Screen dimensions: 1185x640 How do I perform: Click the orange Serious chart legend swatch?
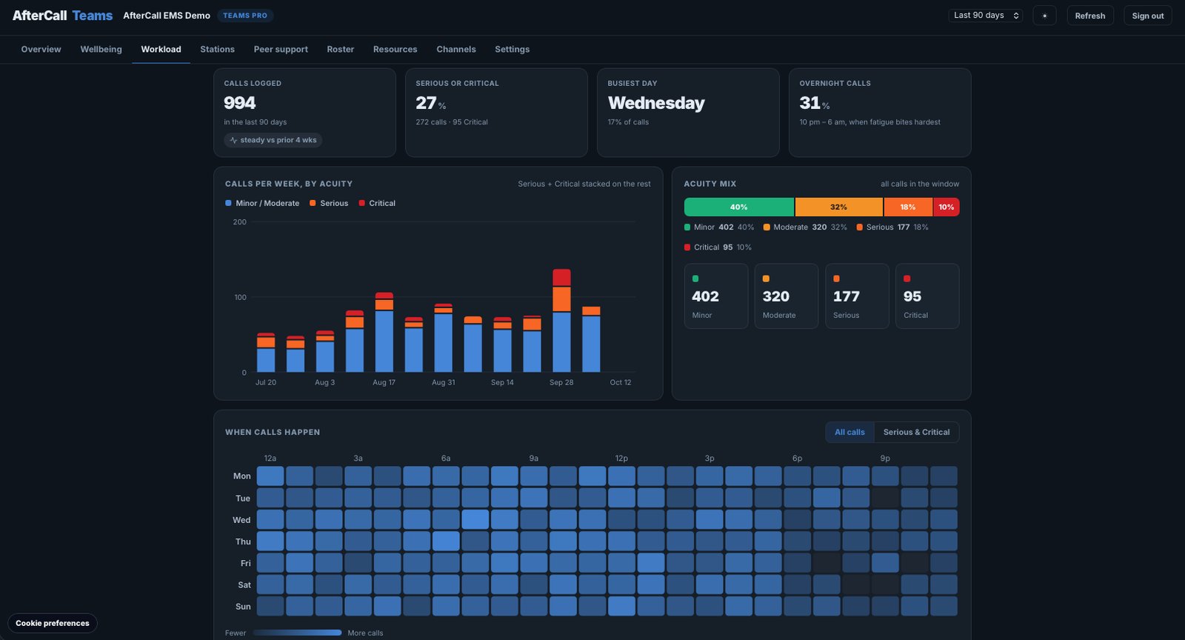pos(313,203)
